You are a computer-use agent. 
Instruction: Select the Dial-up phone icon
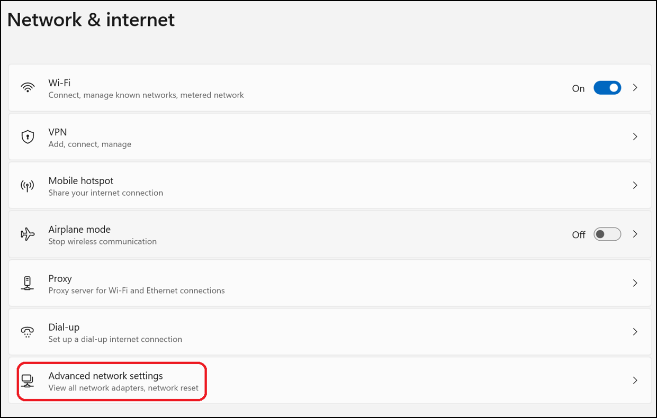pyautogui.click(x=28, y=332)
